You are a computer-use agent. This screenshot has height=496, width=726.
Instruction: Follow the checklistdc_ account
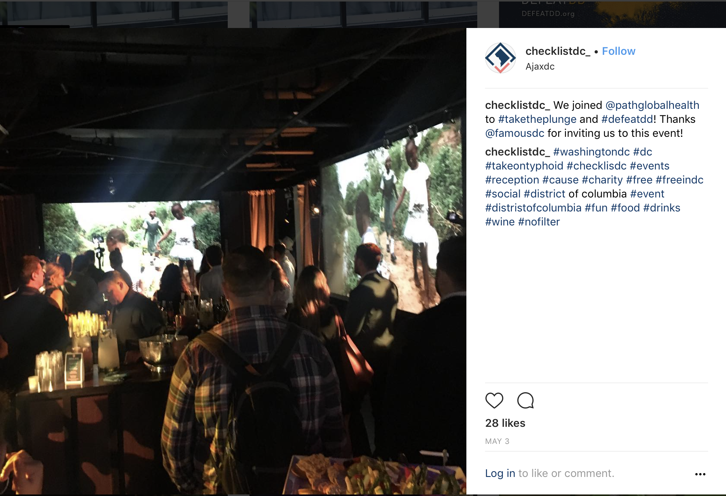(618, 51)
